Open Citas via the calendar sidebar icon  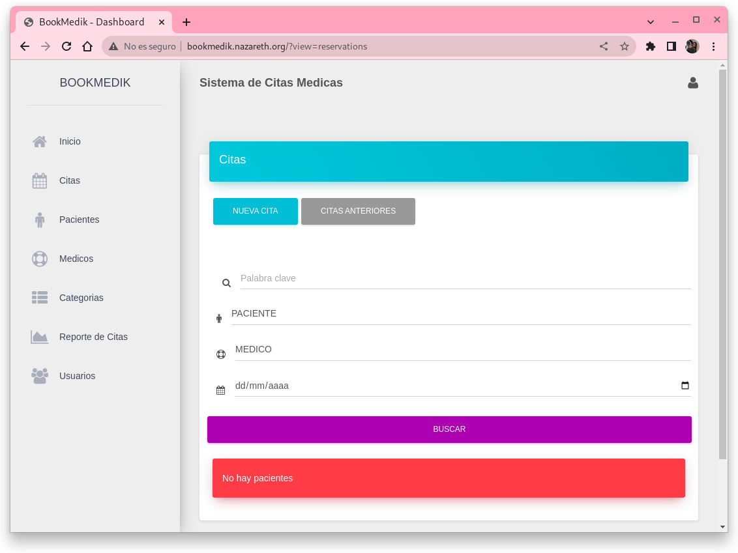point(40,180)
